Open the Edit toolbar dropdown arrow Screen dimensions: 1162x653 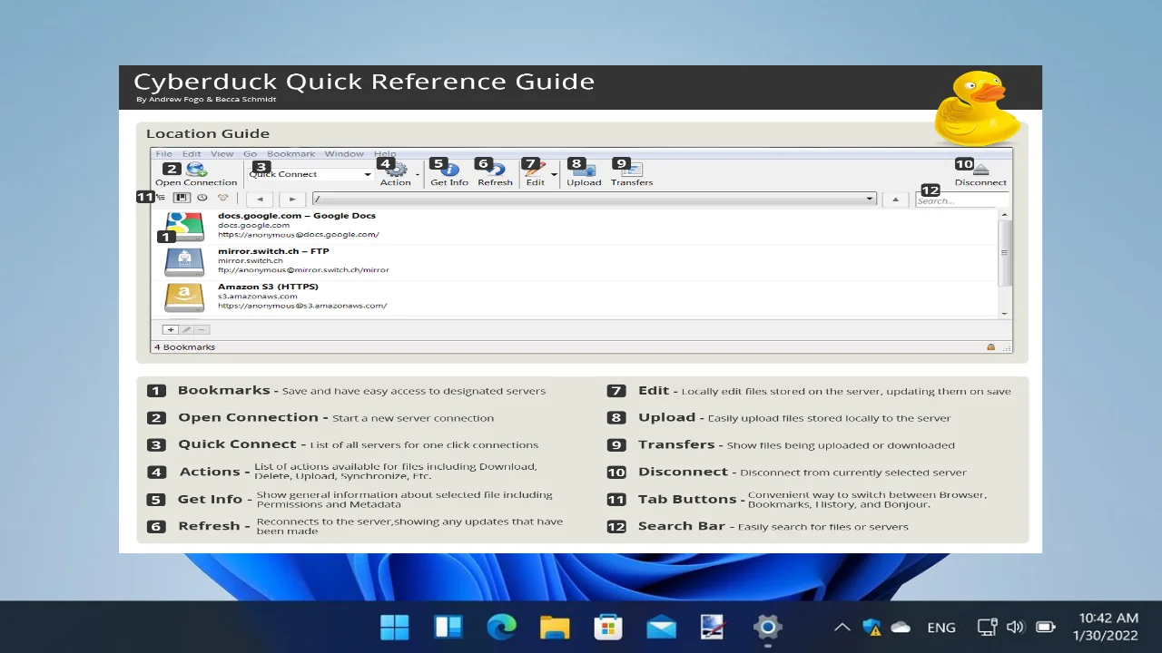pos(554,174)
